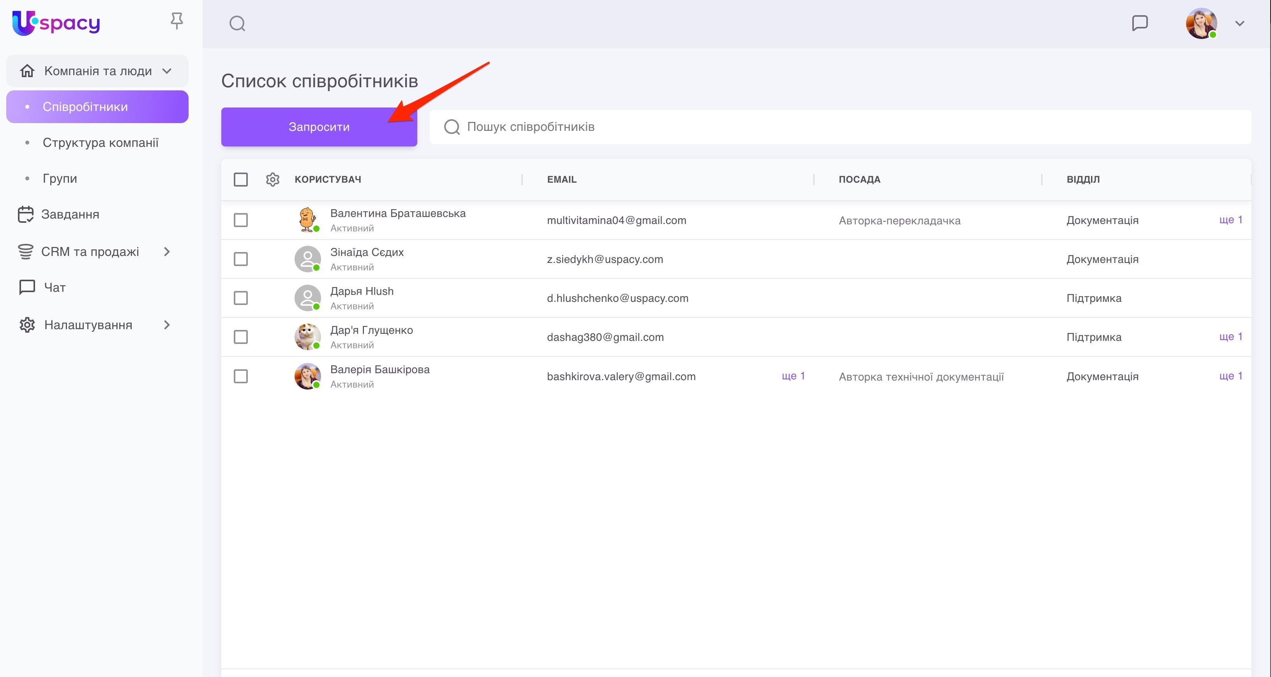Click user profile avatar in header
This screenshot has height=677, width=1271.
point(1200,23)
